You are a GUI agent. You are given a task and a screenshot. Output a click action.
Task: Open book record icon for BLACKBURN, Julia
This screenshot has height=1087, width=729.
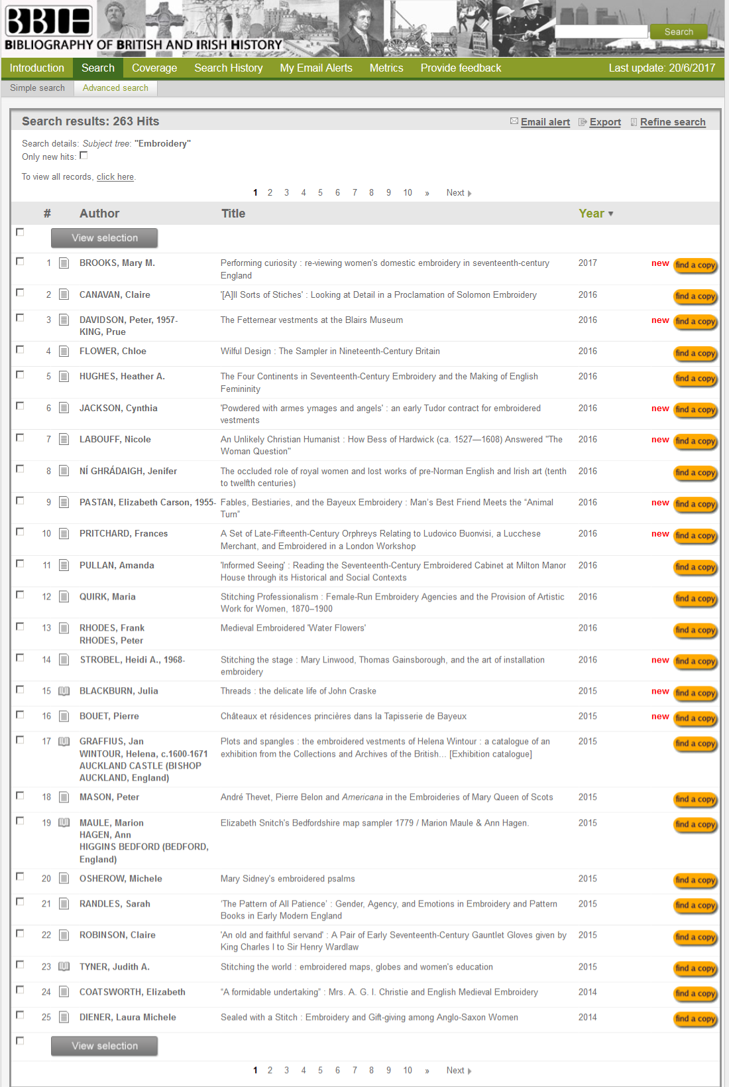coord(64,691)
